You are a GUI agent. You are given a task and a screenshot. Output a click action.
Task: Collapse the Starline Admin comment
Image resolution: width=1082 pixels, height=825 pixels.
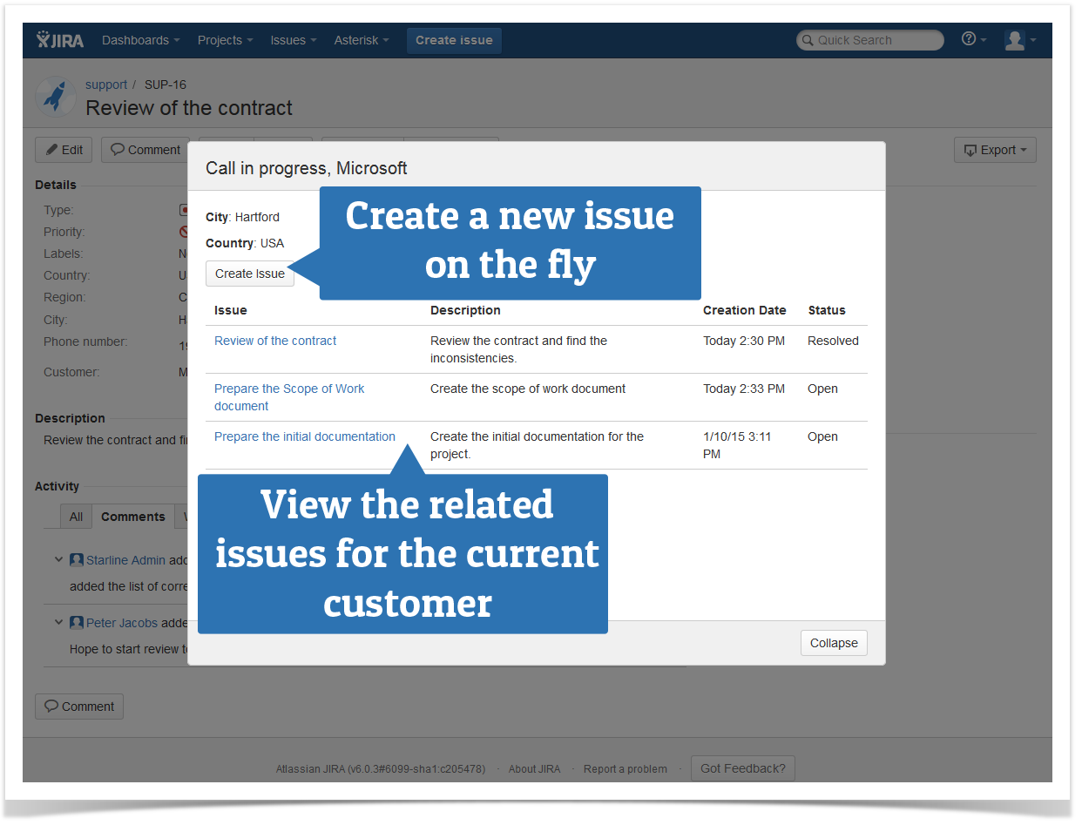coord(58,559)
